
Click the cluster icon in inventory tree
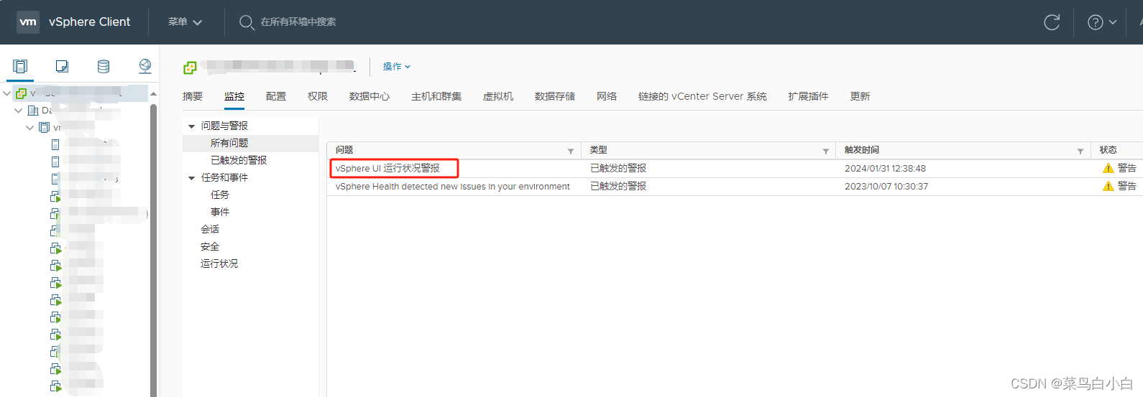pyautogui.click(x=45, y=128)
